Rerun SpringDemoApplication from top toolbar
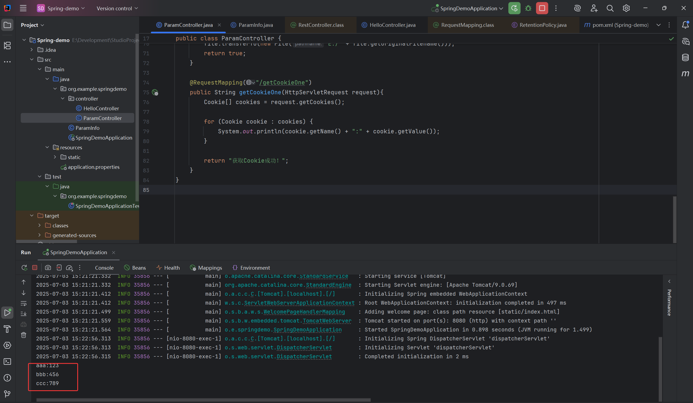Image resolution: width=693 pixels, height=403 pixels. coord(514,8)
